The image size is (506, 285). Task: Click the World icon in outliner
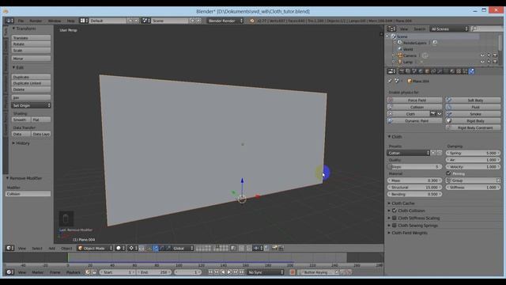point(400,49)
